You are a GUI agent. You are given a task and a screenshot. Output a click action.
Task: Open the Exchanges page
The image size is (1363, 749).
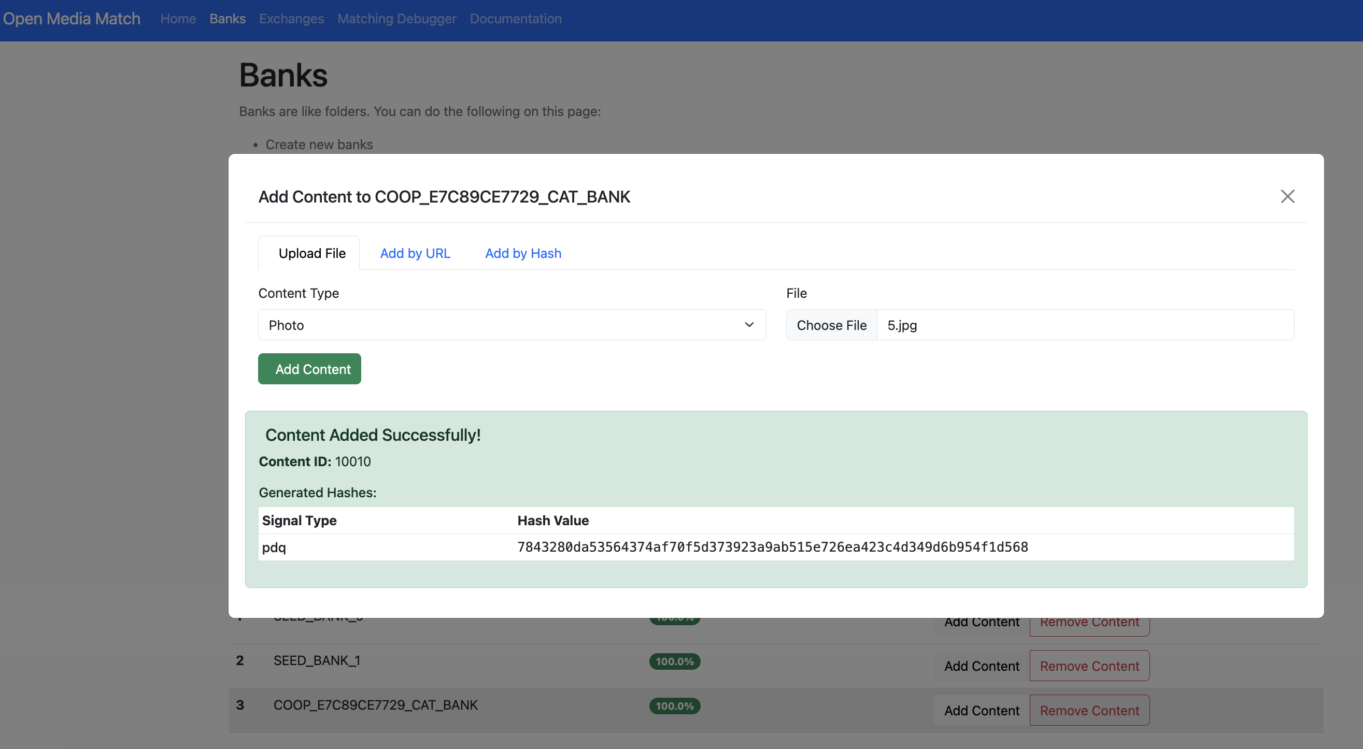(291, 19)
